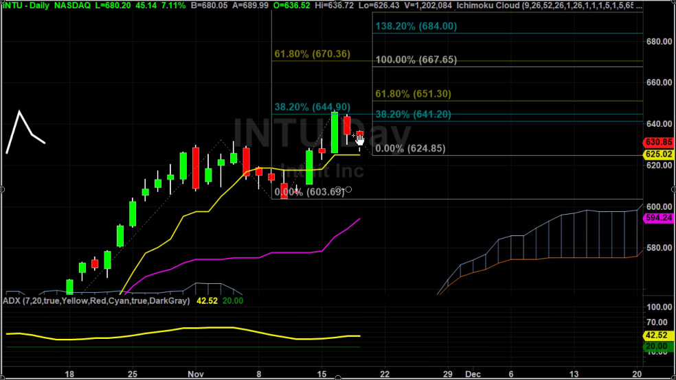This screenshot has height=380, width=676.
Task: Click the O=636.52 open price readout
Action: pos(291,5)
